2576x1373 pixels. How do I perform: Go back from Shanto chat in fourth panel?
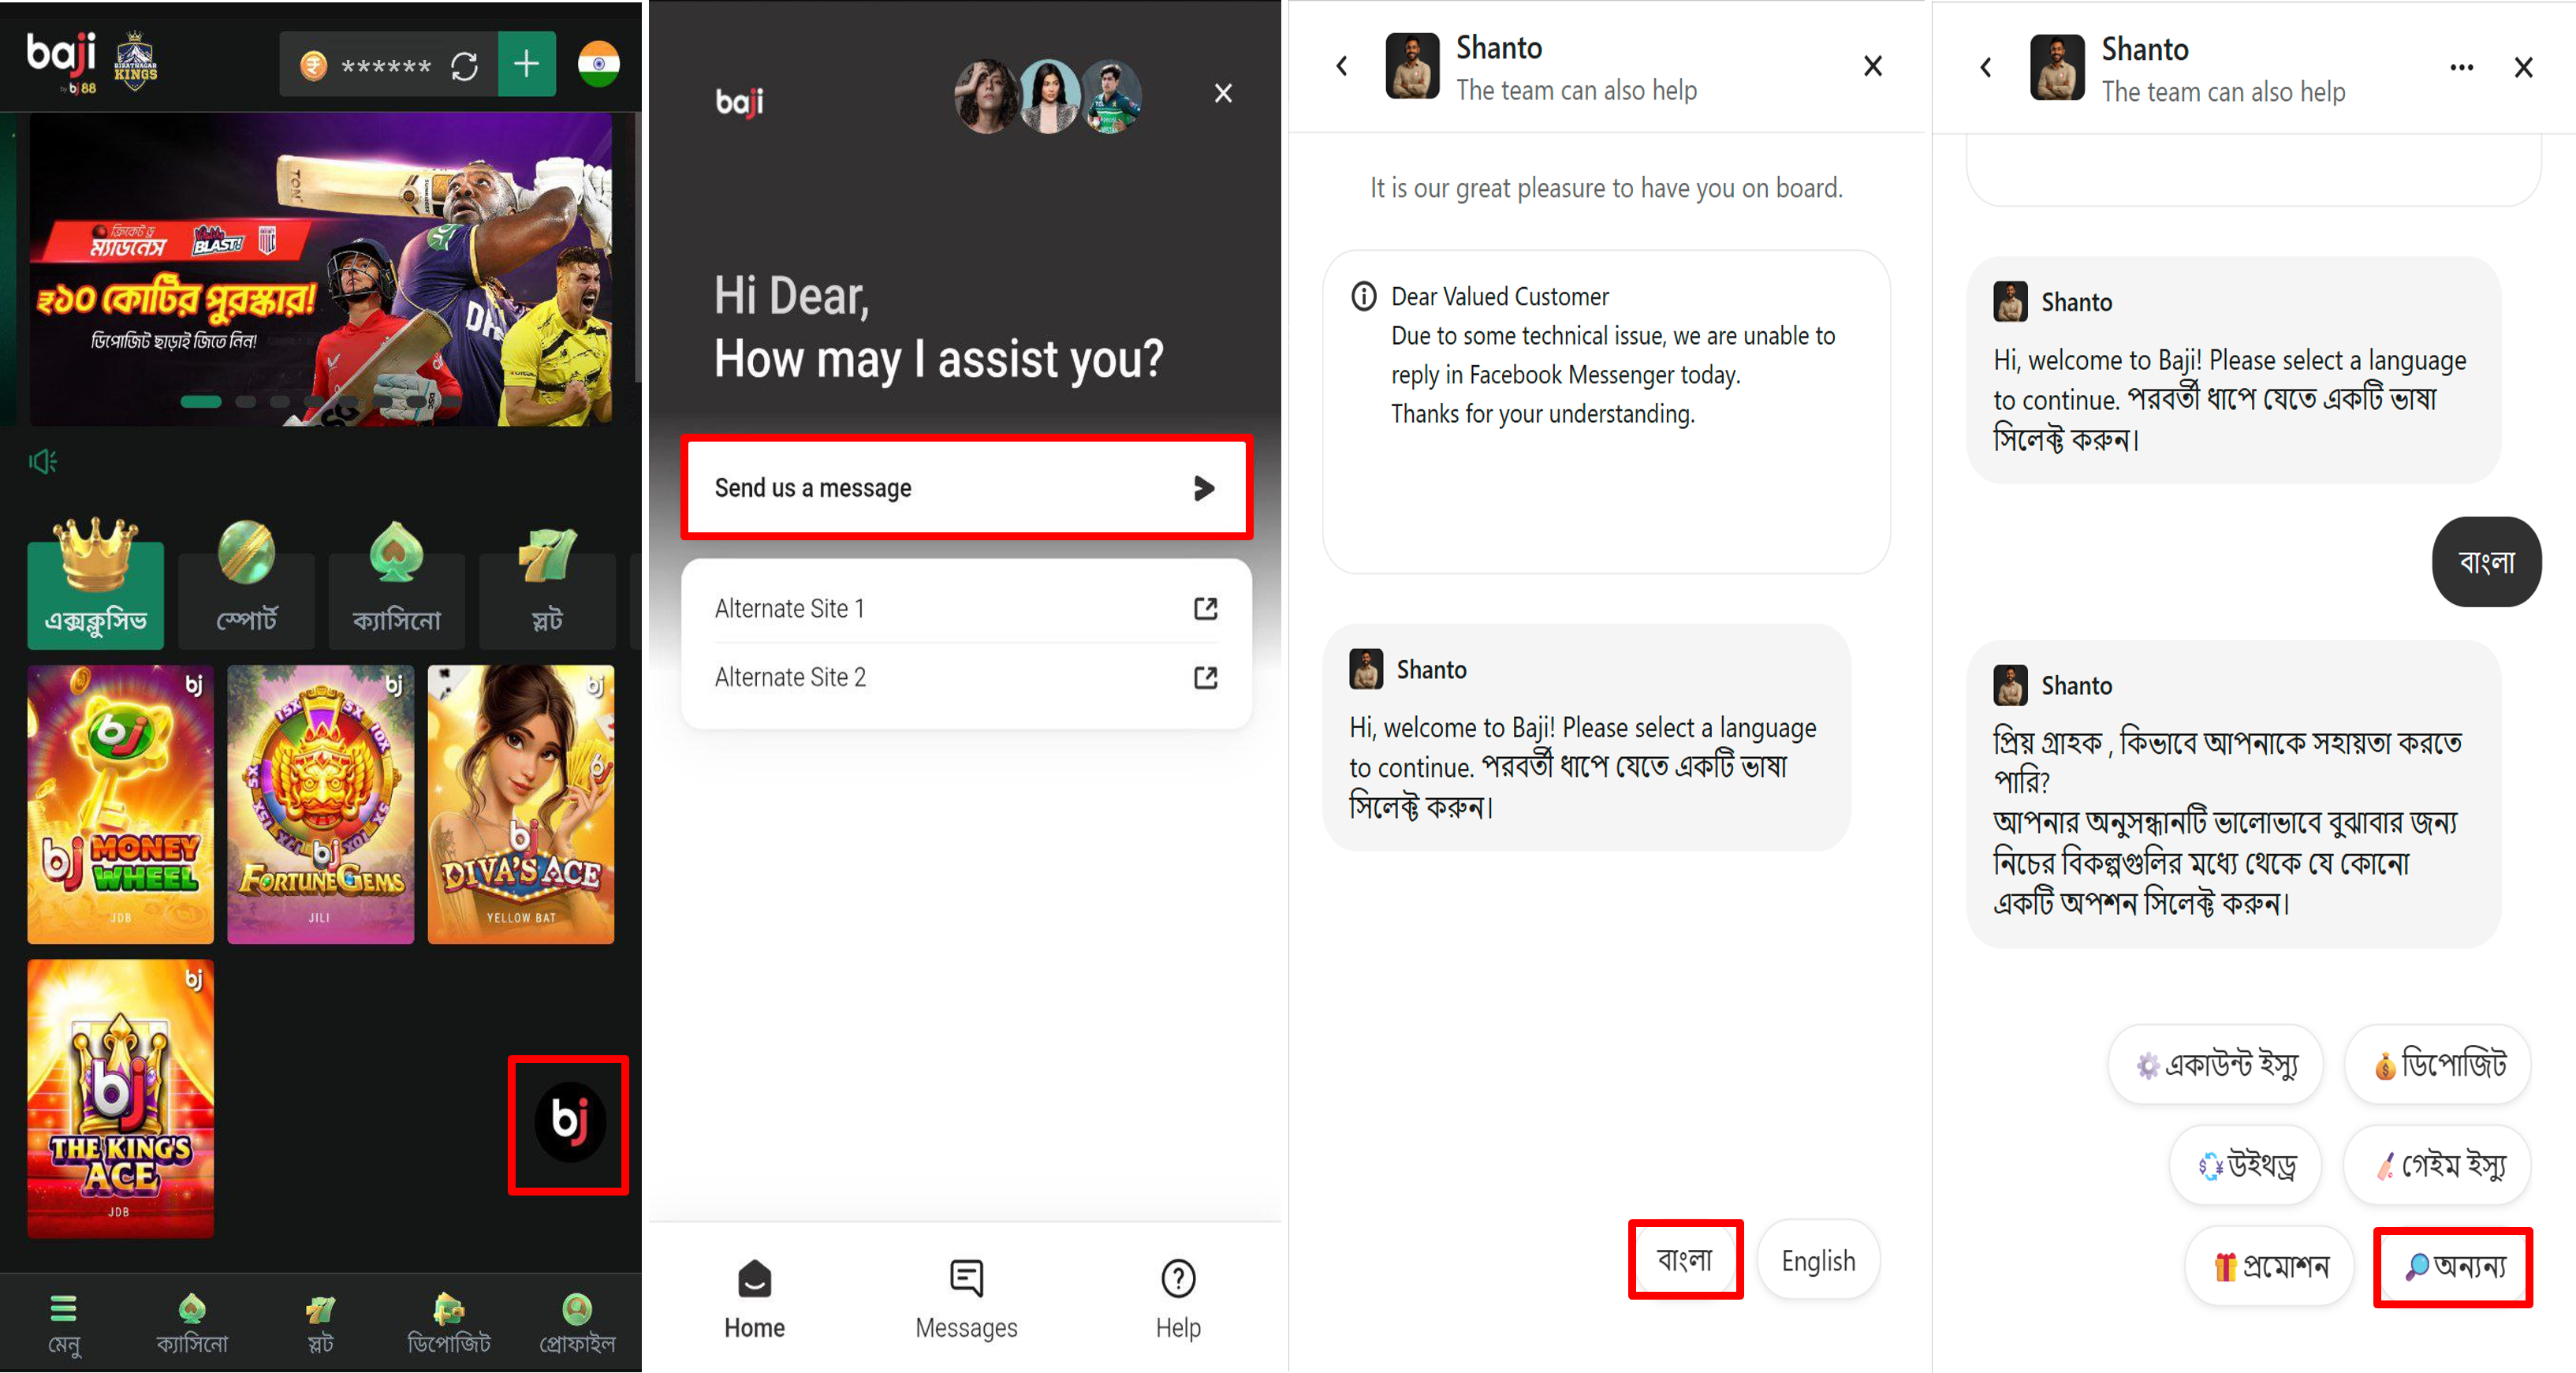pyautogui.click(x=1986, y=67)
